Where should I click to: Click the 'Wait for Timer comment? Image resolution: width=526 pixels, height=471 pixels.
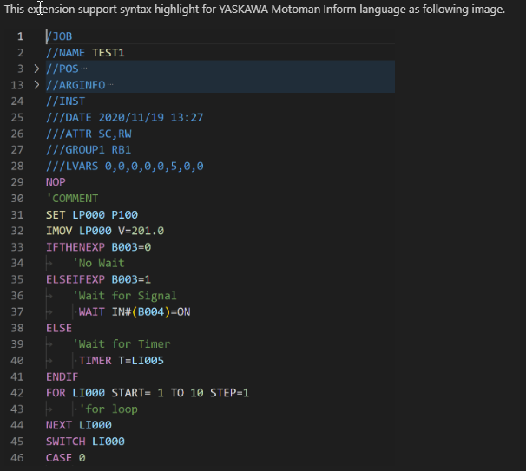[122, 344]
